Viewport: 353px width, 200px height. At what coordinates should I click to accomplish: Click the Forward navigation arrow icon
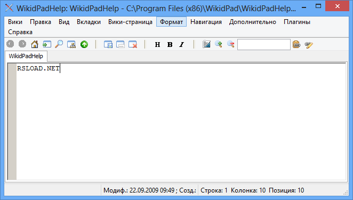coord(22,44)
